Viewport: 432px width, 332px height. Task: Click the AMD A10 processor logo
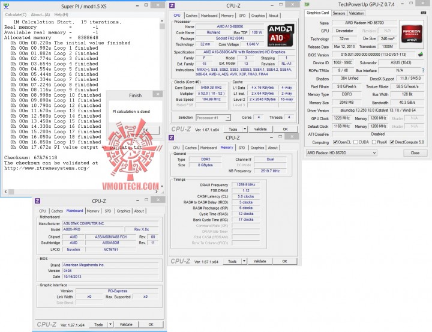coord(281,35)
